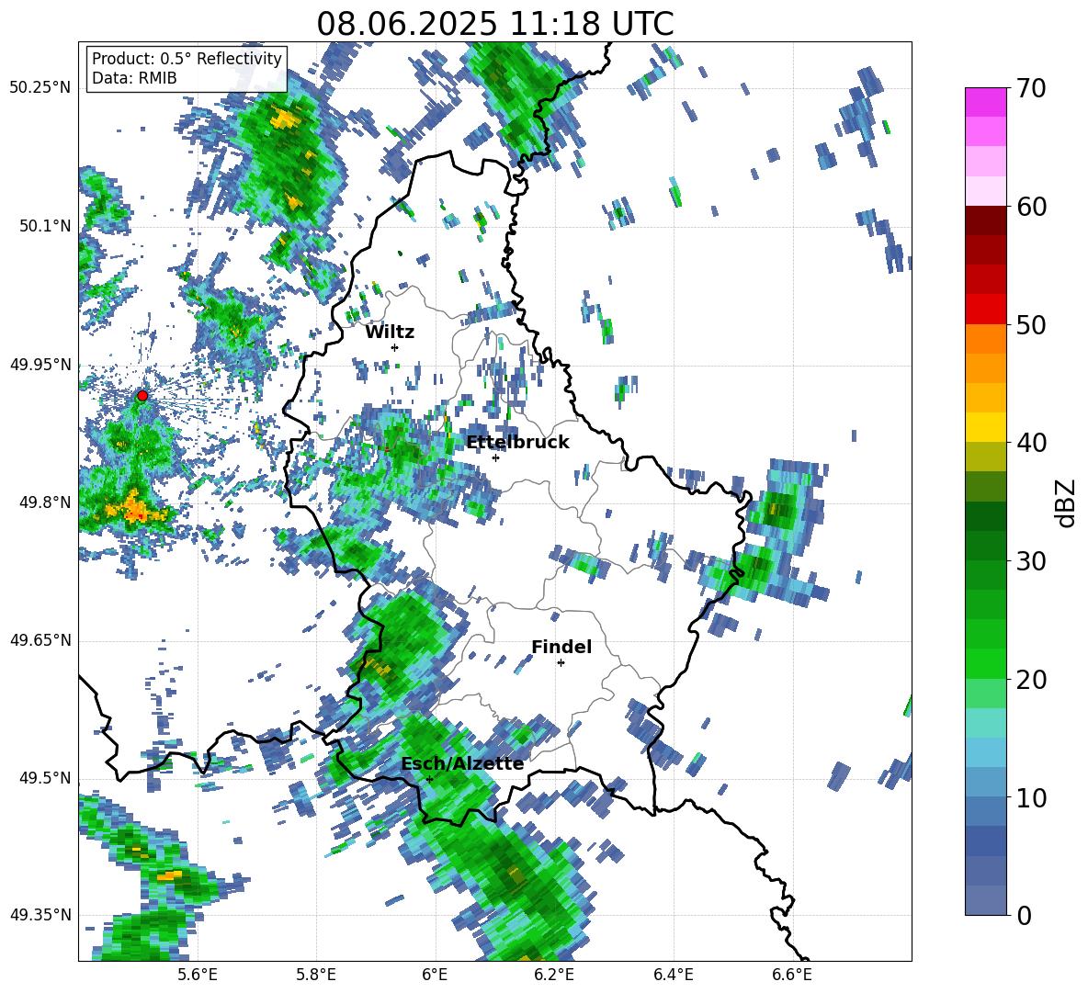Click the dBZ colorbar label
The width and height of the screenshot is (1088, 993).
click(1066, 502)
